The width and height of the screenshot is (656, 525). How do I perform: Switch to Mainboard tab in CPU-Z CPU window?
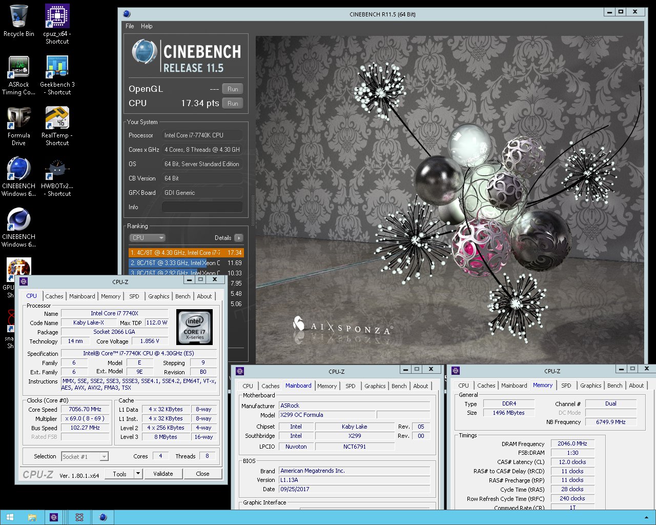click(82, 296)
